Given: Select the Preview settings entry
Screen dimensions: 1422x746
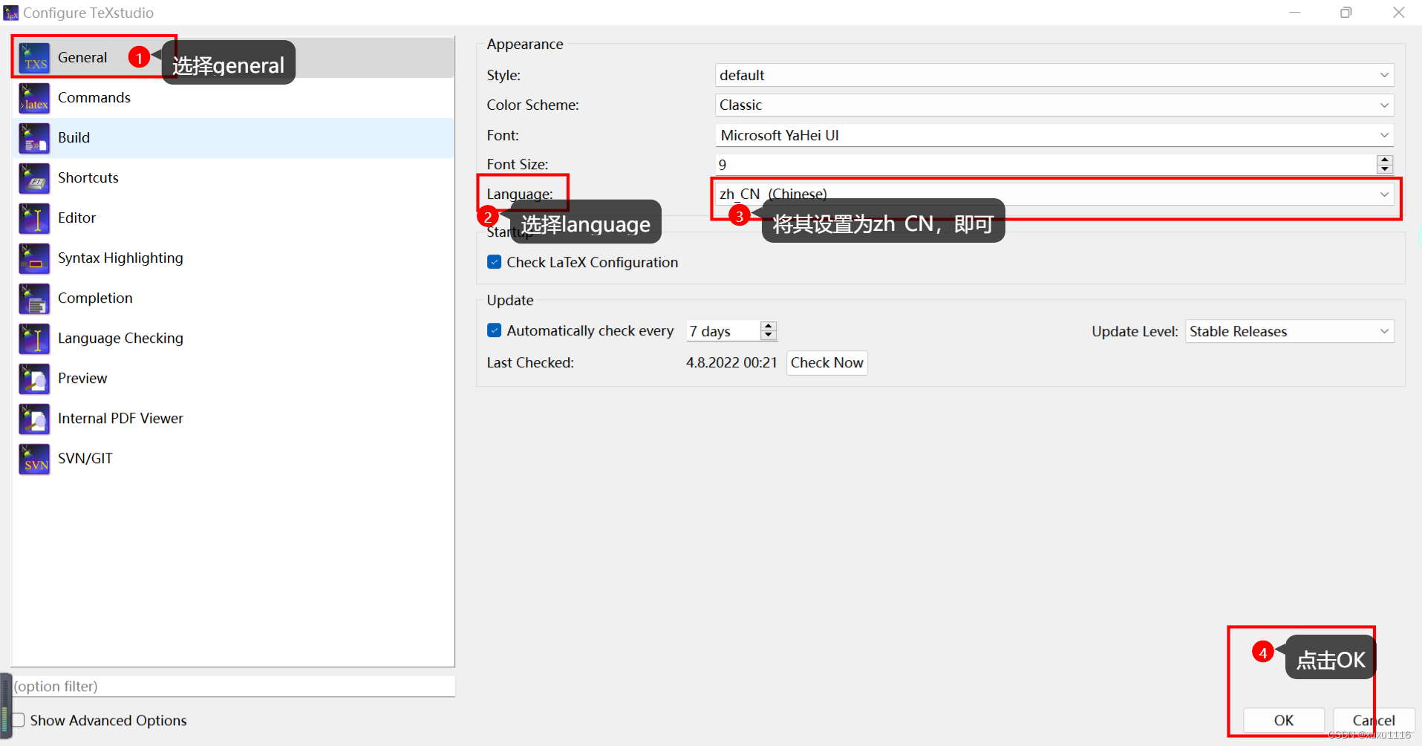Looking at the screenshot, I should coord(233,379).
